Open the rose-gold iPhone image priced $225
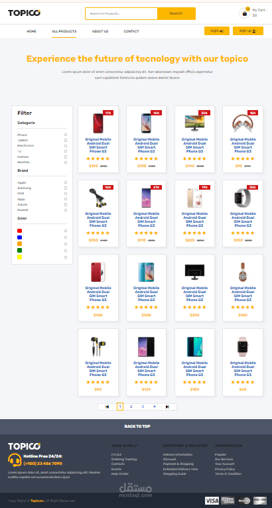Image resolution: width=272 pixels, height=508 pixels. (194, 198)
